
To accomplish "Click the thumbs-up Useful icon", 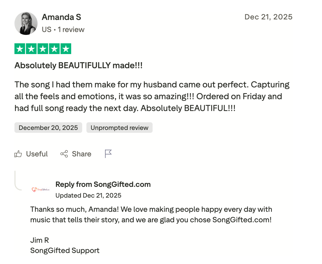I will pyautogui.click(x=18, y=154).
